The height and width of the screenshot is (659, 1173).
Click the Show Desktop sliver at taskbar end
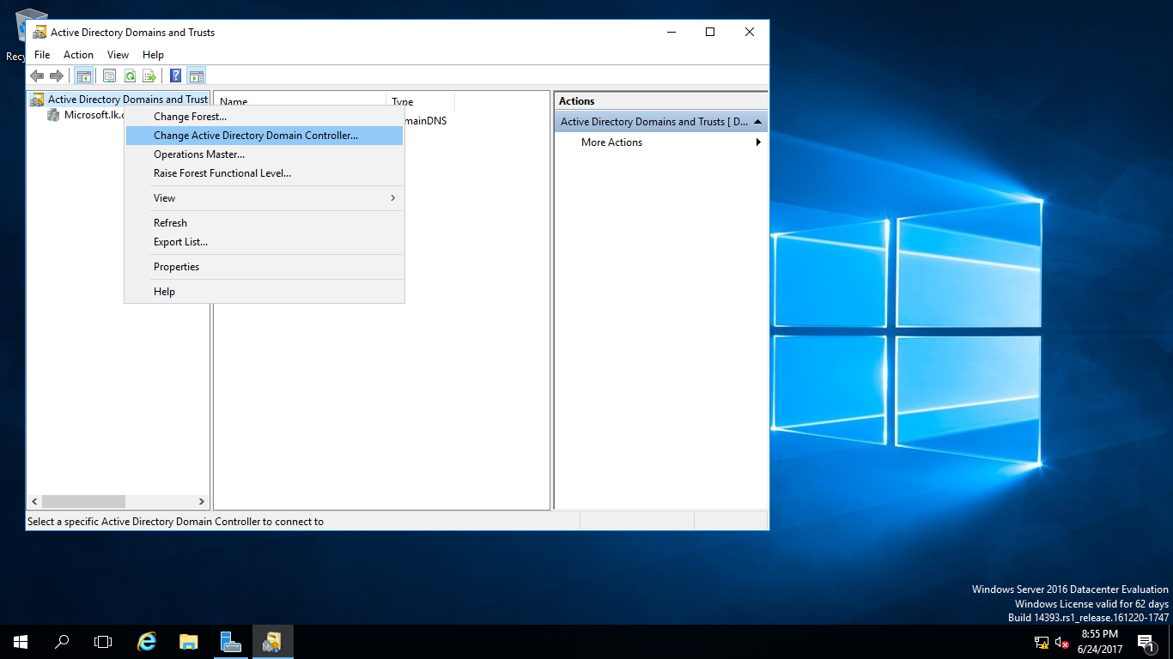(x=1170, y=642)
